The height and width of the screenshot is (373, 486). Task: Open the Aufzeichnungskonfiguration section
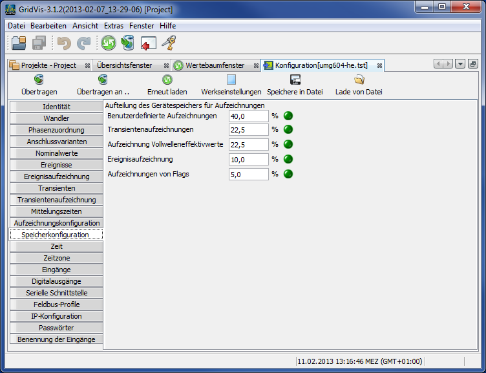[x=56, y=223]
